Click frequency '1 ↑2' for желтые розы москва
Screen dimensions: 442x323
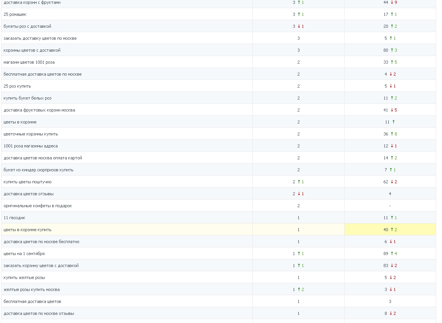coord(298,290)
